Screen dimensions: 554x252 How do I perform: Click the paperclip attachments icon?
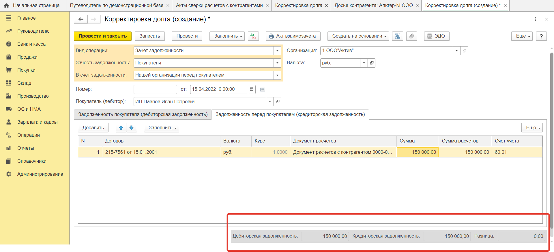tap(411, 36)
